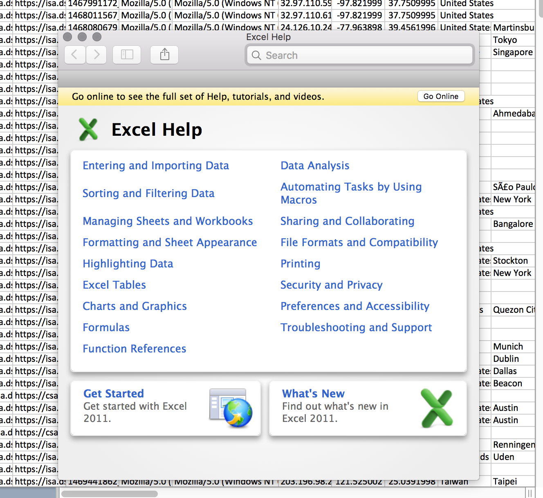Select the Stockton cell in spreadsheet
543x498 pixels.
(513, 261)
